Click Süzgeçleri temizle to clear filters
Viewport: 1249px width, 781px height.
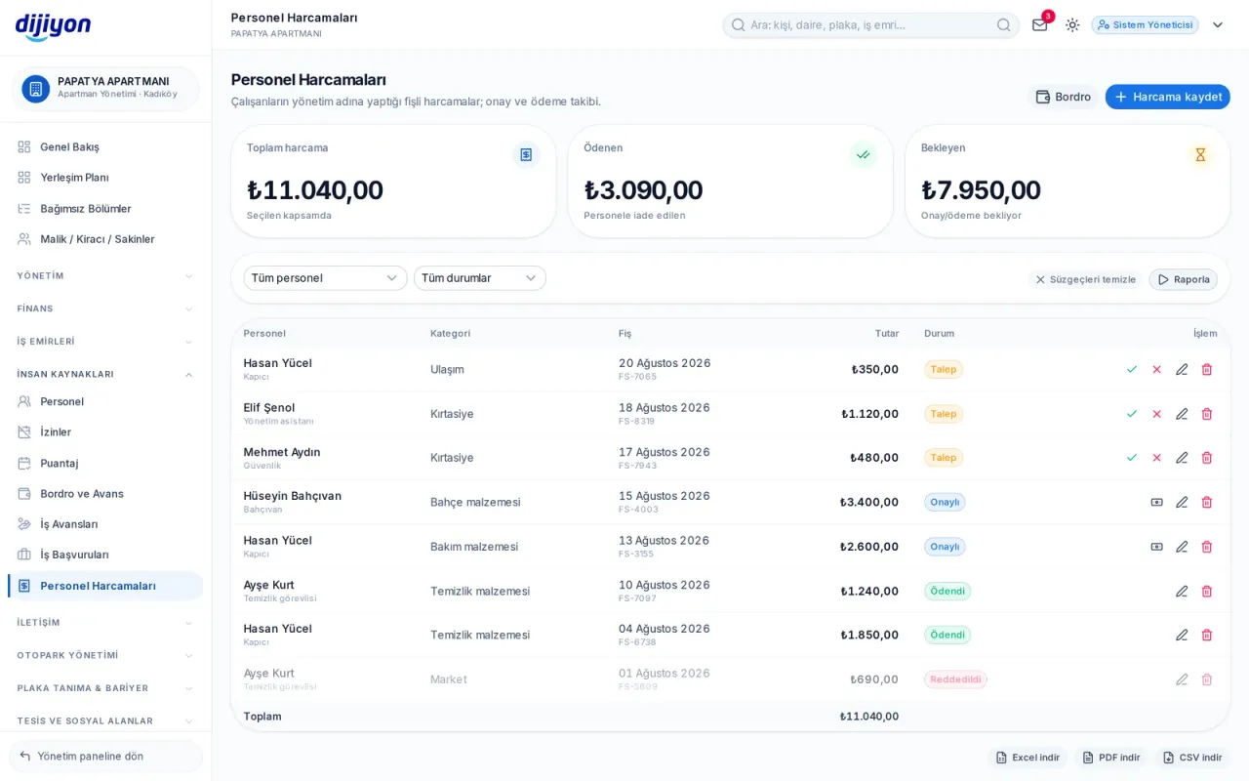1085,279
